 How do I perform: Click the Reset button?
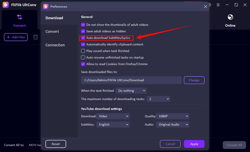pyautogui.click(x=56, y=144)
